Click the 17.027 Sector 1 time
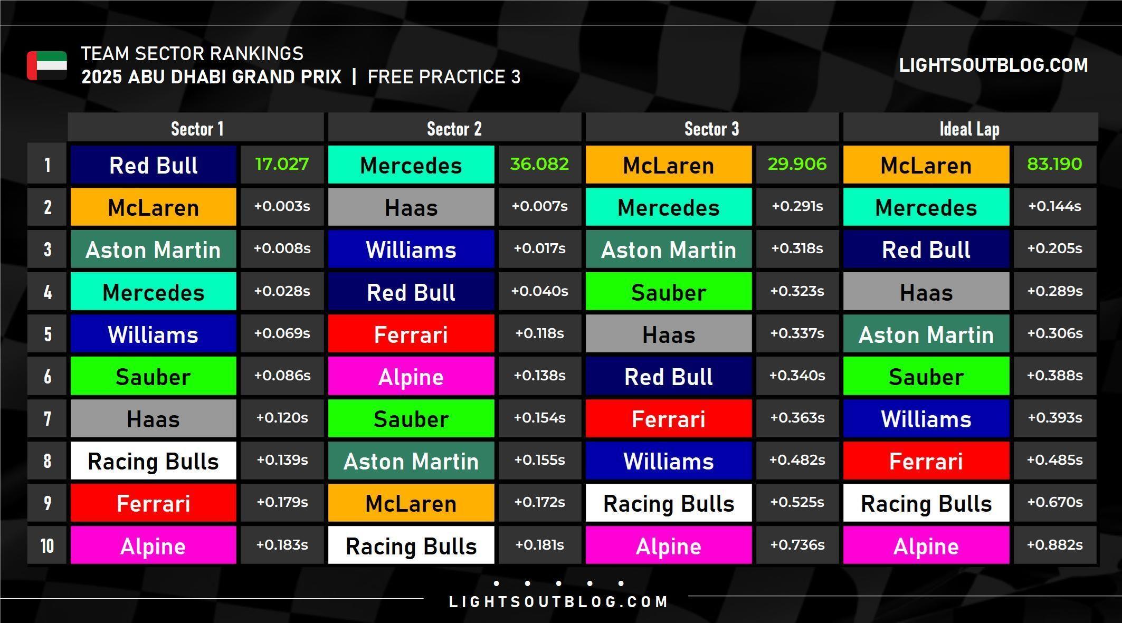The width and height of the screenshot is (1122, 623). [282, 164]
